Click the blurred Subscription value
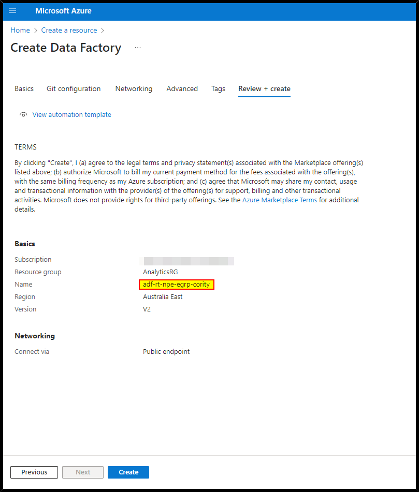Image resolution: width=419 pixels, height=492 pixels. (x=187, y=261)
